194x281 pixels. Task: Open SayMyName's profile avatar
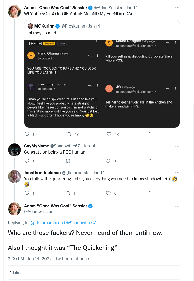pos(15,150)
